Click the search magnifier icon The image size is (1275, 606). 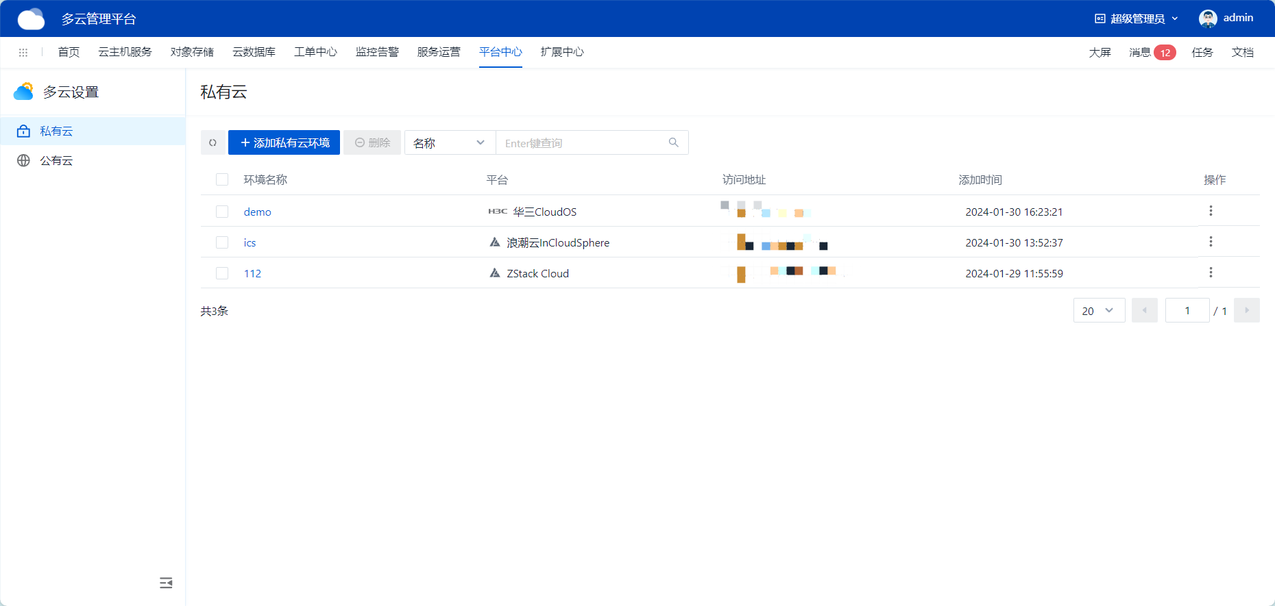coord(673,142)
